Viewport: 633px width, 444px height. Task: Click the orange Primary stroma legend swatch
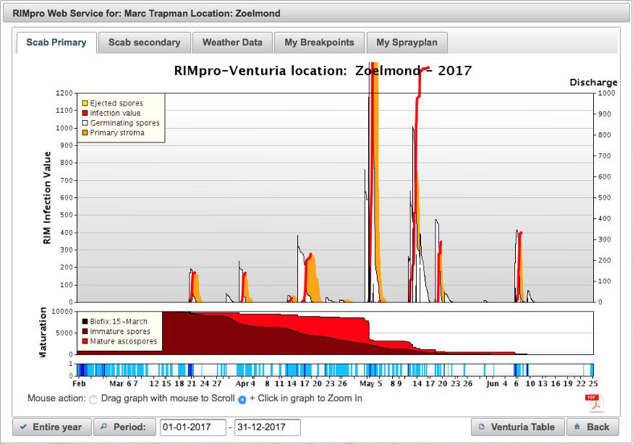(85, 133)
